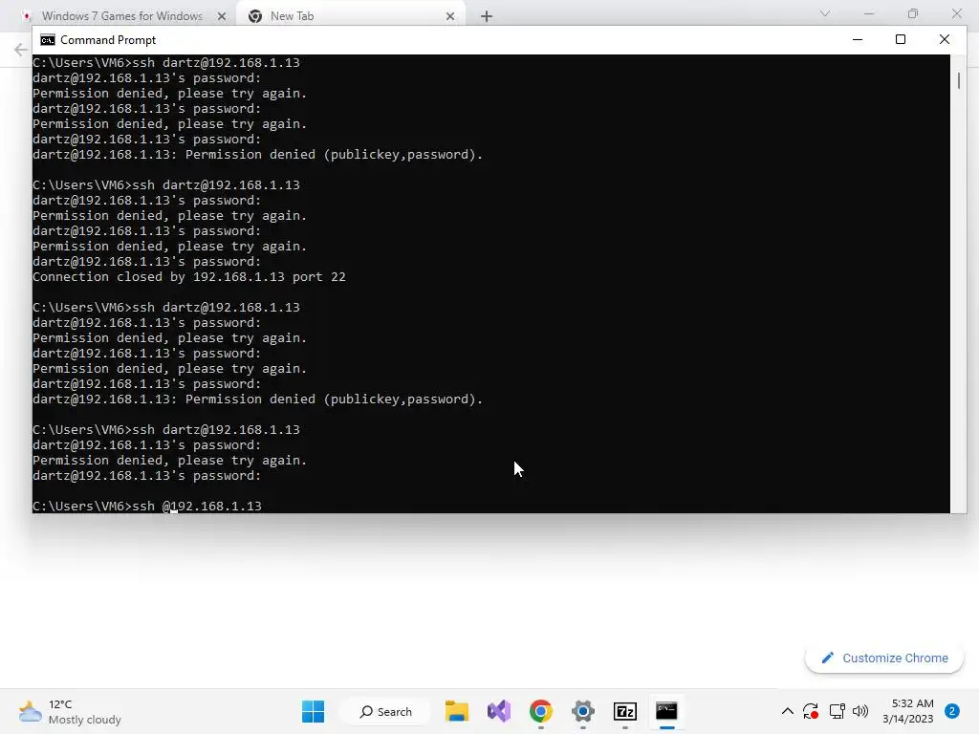
Task: Open the clock showing 5:32 AM
Action: [x=908, y=711]
